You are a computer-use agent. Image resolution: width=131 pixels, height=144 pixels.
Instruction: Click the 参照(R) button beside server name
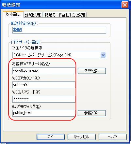tap(92, 71)
